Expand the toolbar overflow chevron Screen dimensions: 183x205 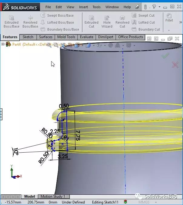point(181,22)
